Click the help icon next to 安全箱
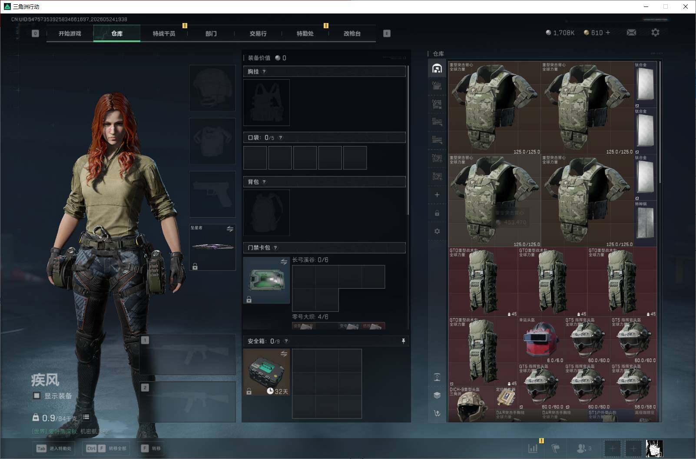This screenshot has height=459, width=696. (x=286, y=341)
